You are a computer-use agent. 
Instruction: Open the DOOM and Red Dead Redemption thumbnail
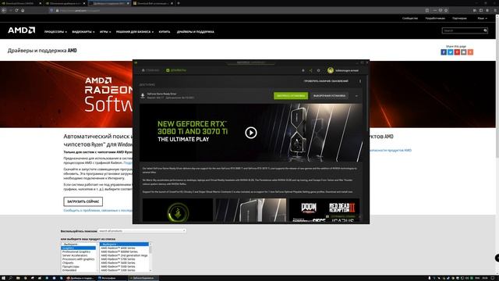324,210
